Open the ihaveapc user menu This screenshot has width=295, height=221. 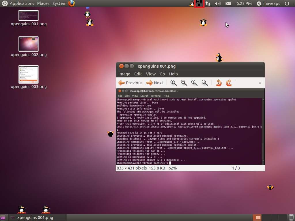click(268, 3)
